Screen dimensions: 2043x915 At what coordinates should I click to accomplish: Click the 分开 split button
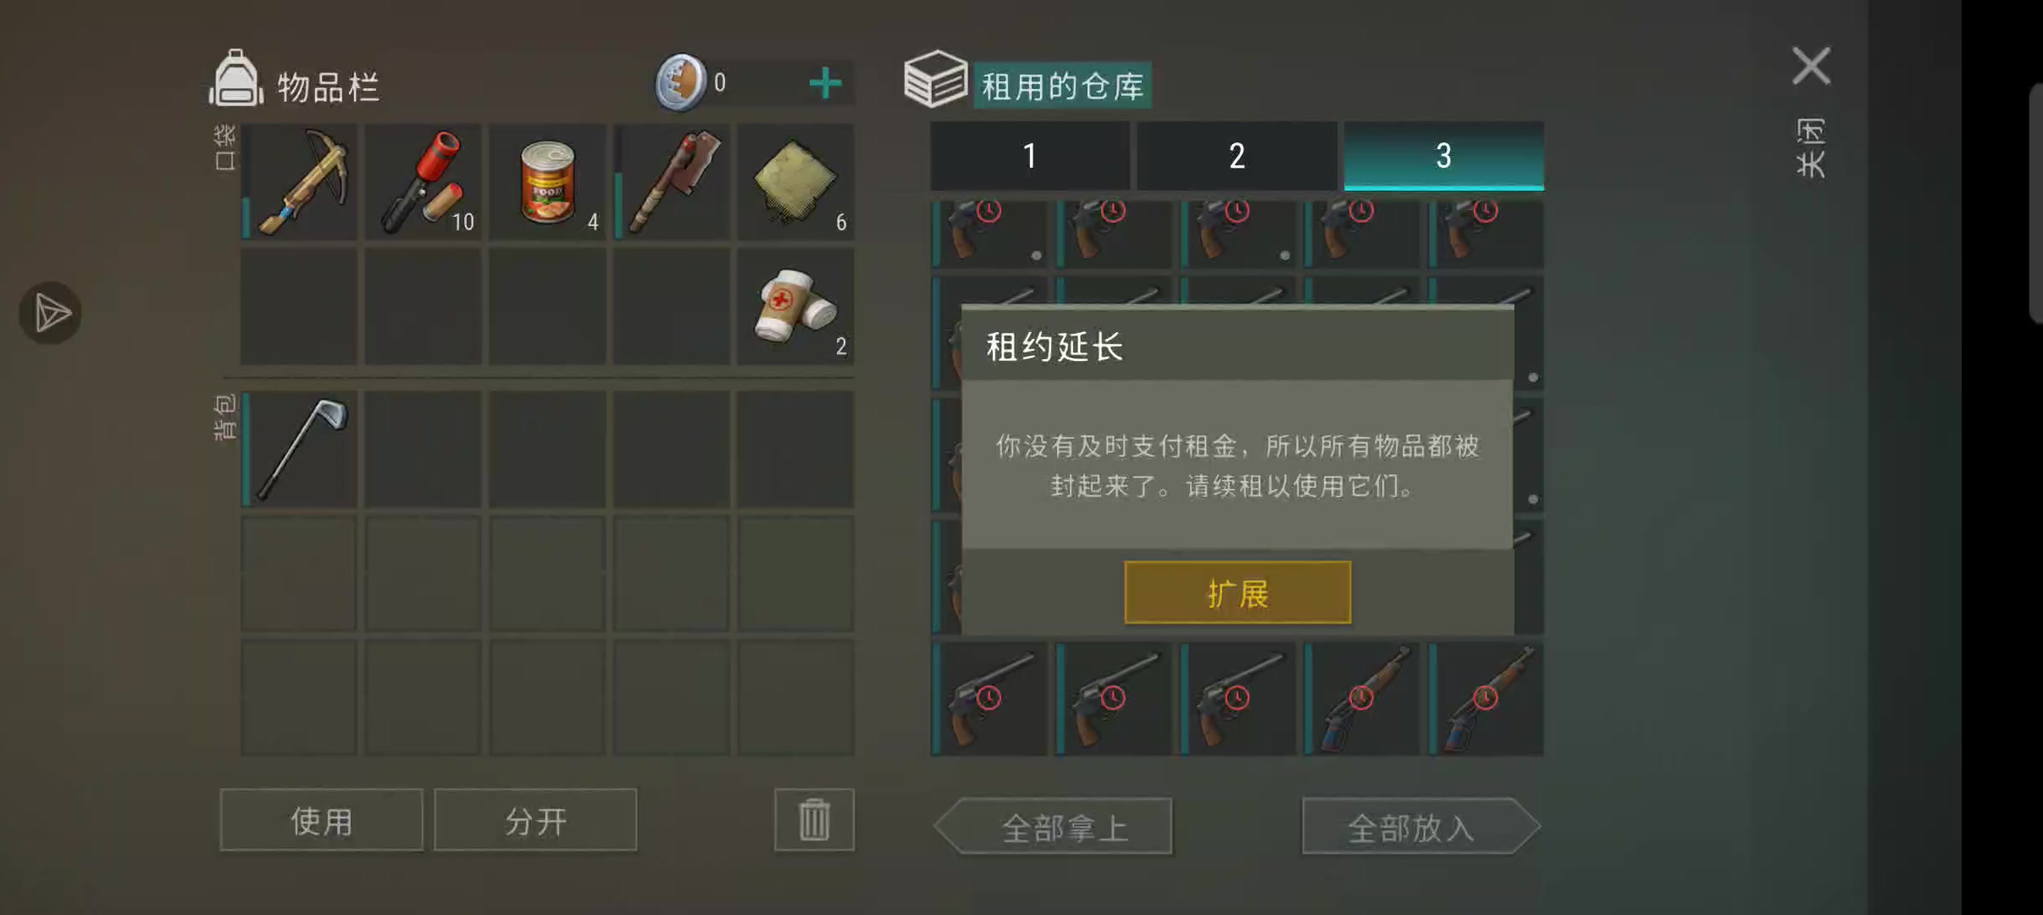point(535,819)
